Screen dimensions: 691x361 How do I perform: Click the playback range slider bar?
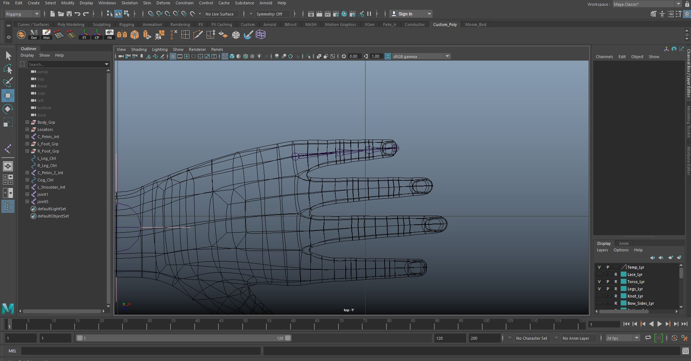click(183, 338)
